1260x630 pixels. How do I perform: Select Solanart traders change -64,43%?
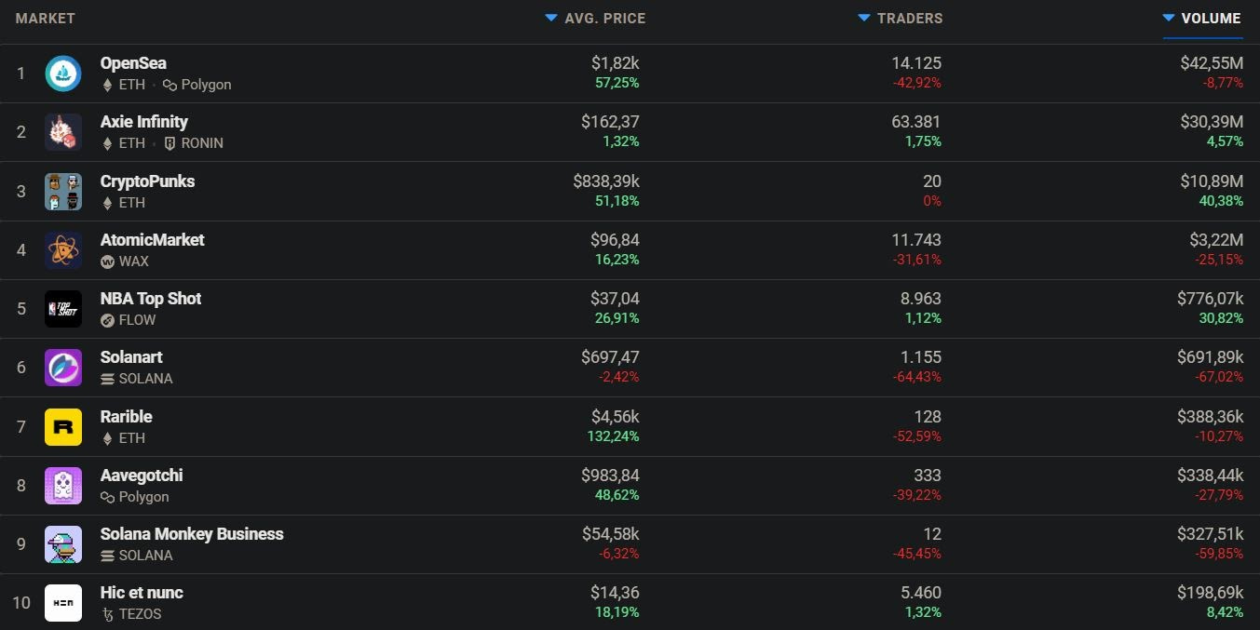click(x=917, y=378)
